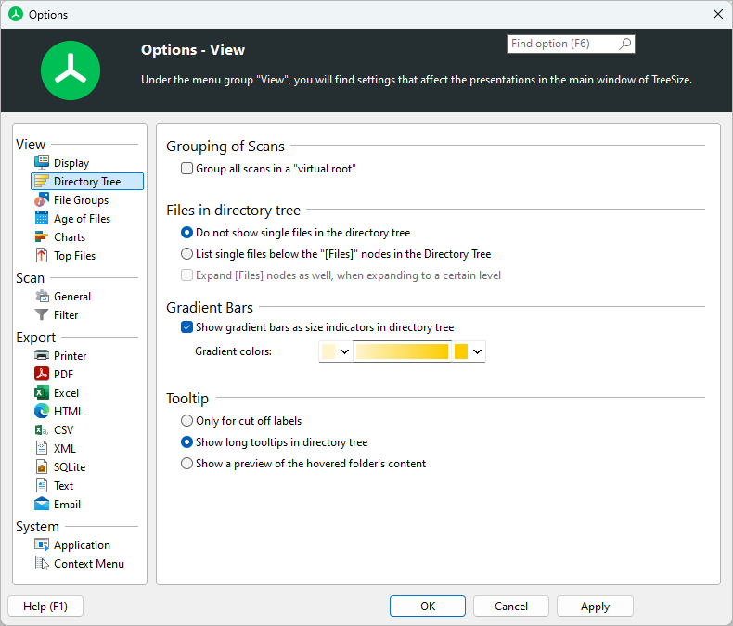Click the Files in directory tree heading
Viewport: 733px width, 626px height.
click(x=233, y=211)
